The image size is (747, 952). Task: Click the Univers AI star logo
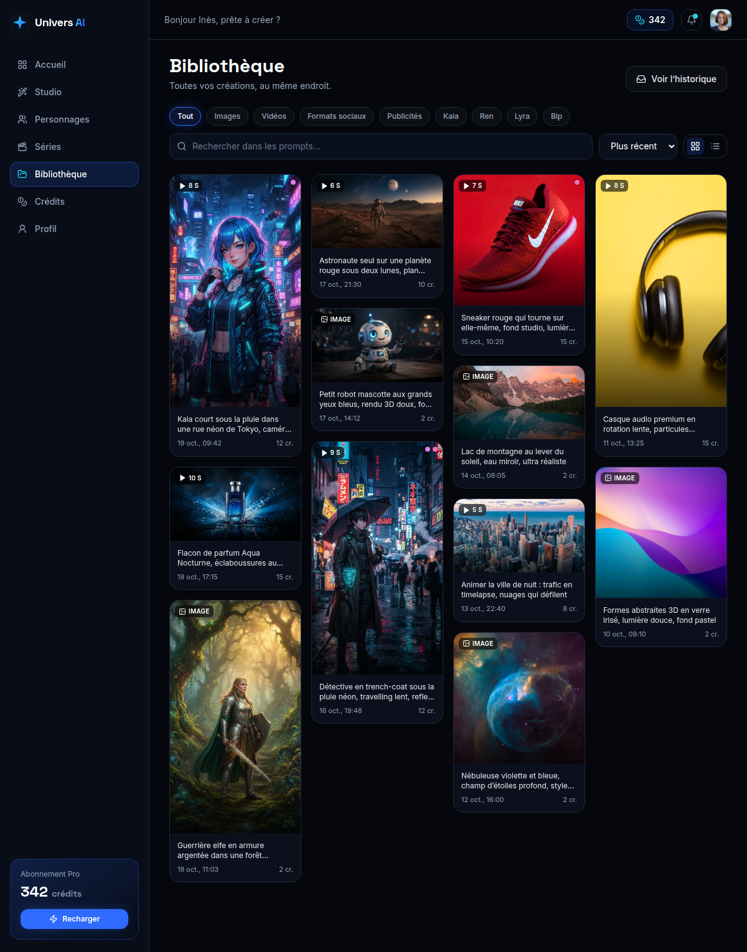pos(20,22)
